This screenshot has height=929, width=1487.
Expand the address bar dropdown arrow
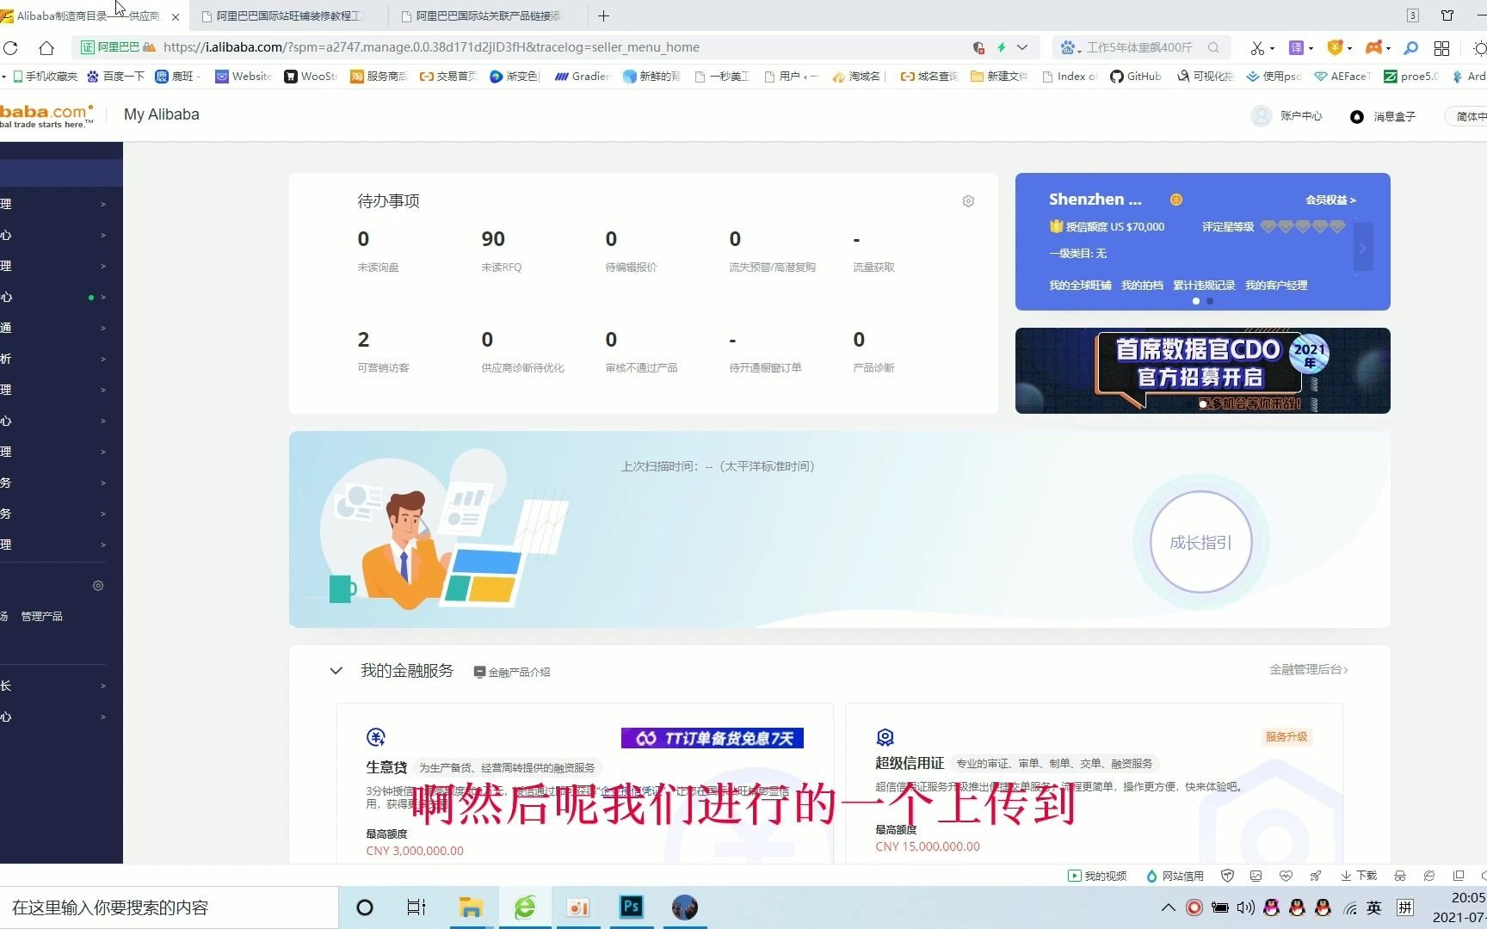(1022, 47)
